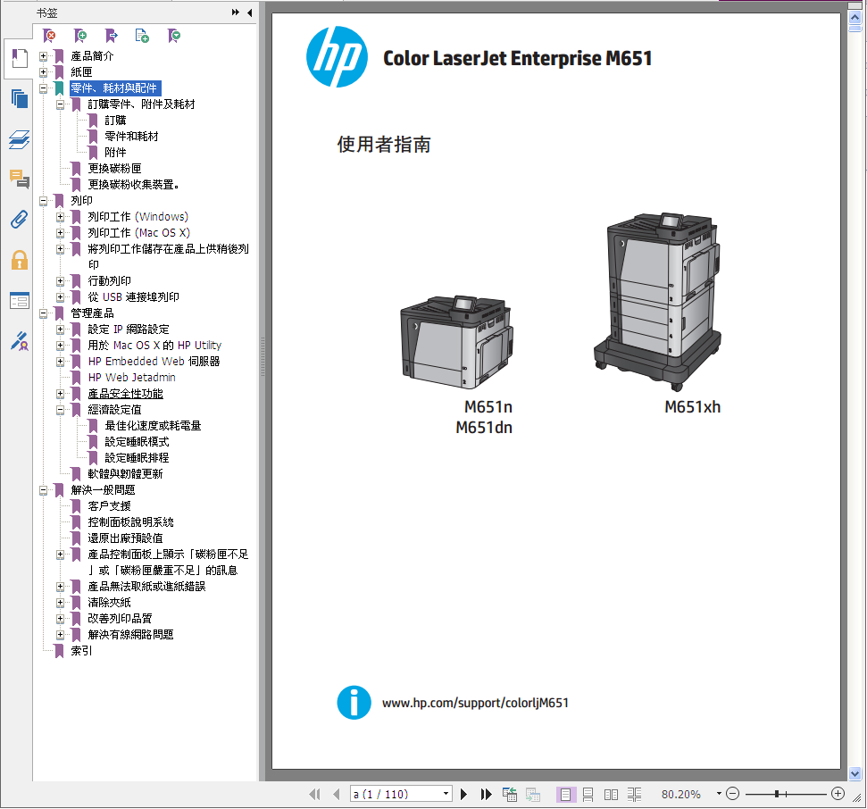Click the bookmark icon with blue arrow

click(x=111, y=36)
